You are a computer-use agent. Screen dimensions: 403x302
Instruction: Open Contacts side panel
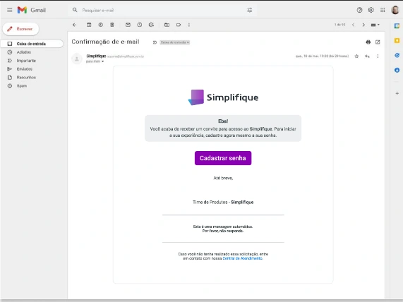click(x=397, y=70)
